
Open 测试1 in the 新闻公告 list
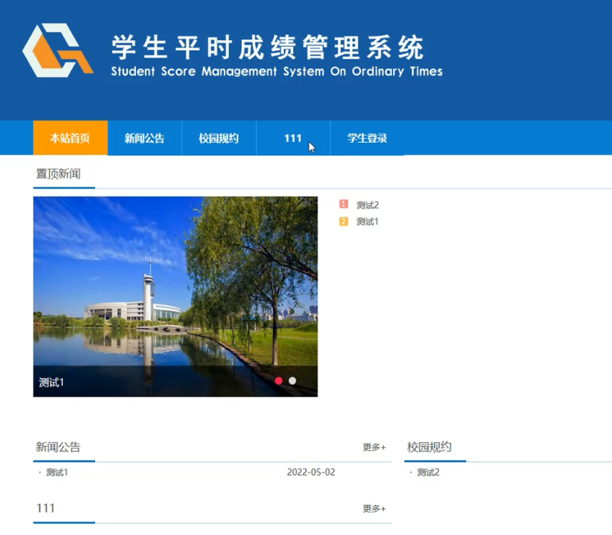click(x=57, y=473)
